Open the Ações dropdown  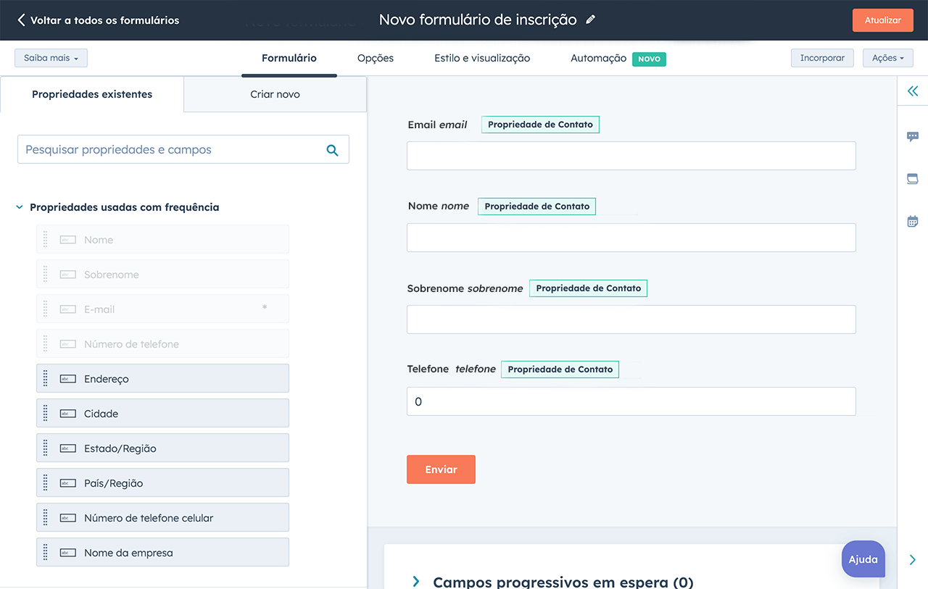(887, 58)
